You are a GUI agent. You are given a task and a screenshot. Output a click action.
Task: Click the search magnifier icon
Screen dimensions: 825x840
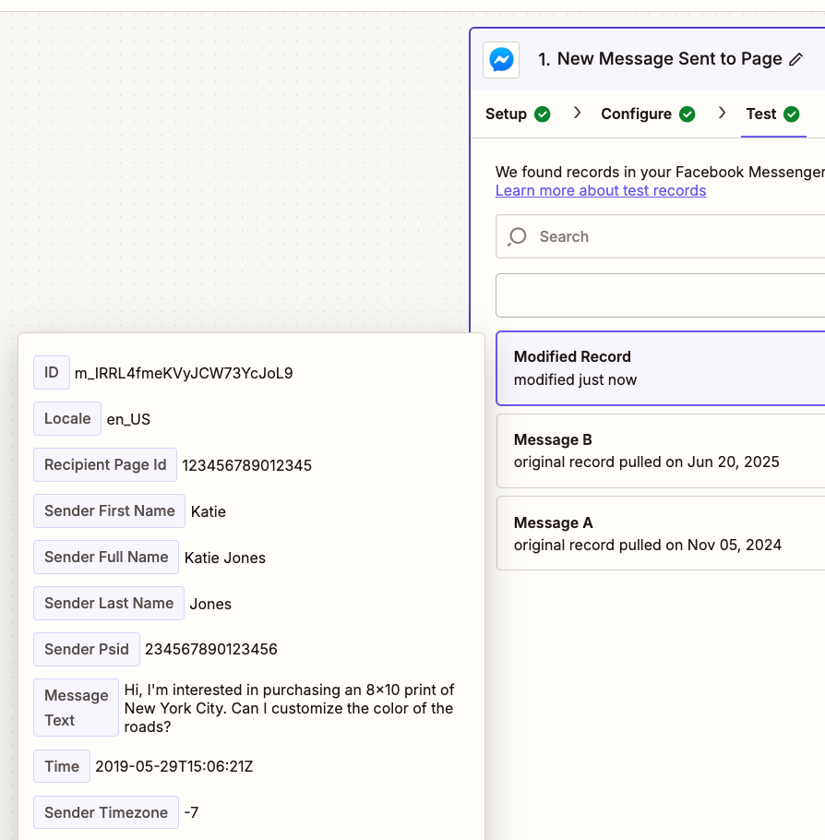(517, 236)
